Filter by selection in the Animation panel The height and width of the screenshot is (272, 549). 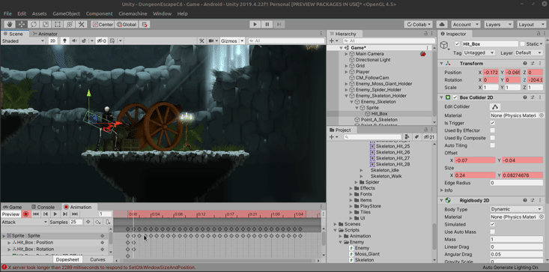(88, 222)
